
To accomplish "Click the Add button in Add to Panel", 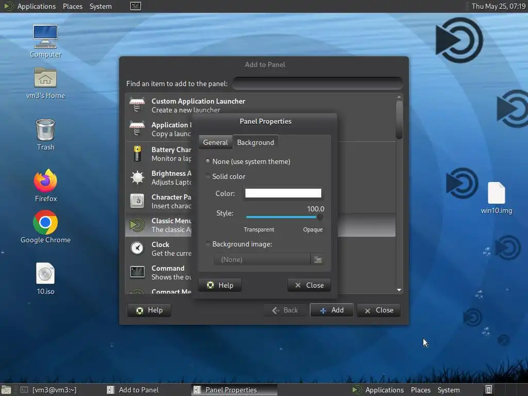I will pos(332,310).
